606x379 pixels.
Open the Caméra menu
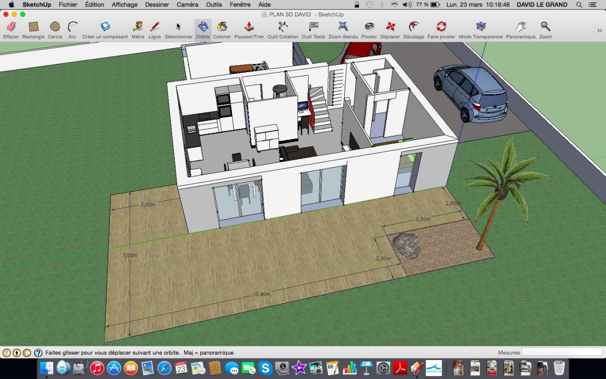click(x=187, y=5)
